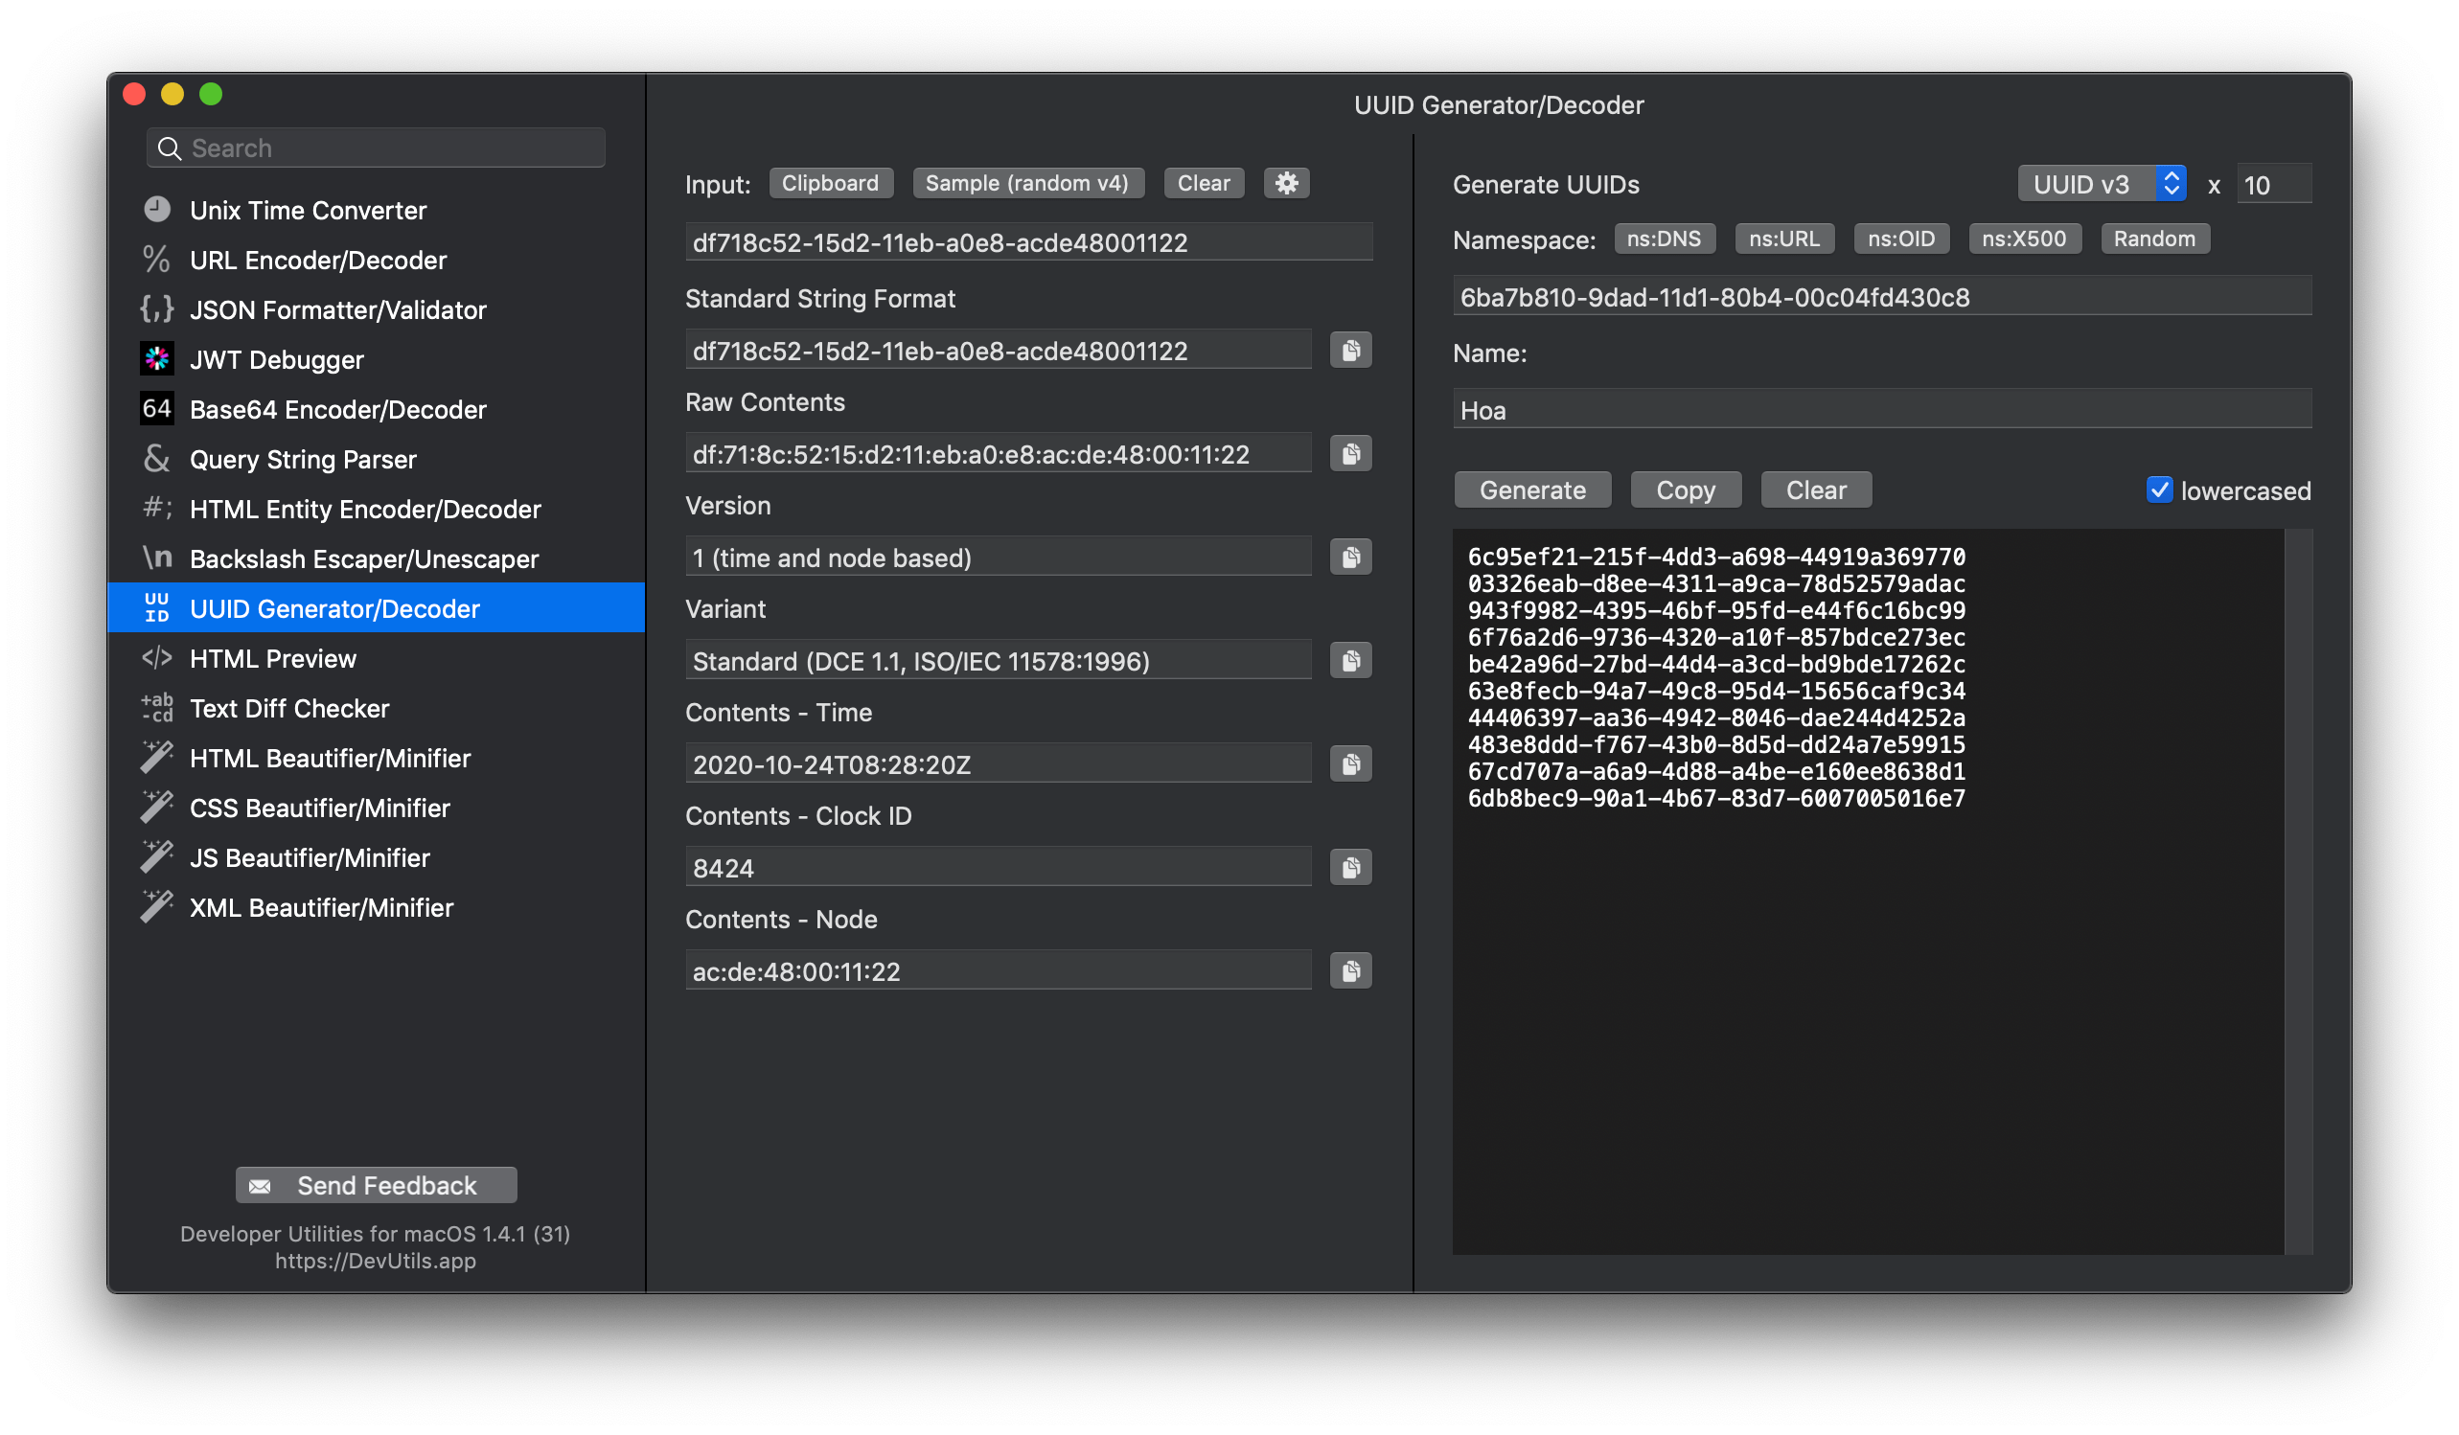
Task: Open the JWT Debugger tool
Action: point(276,360)
